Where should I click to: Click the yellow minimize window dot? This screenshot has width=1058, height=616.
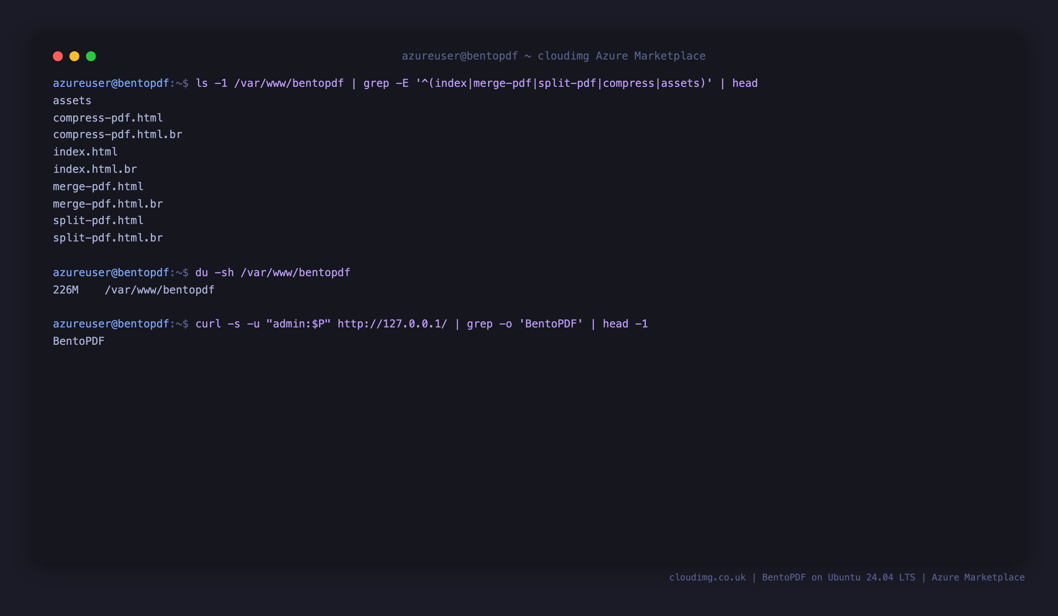(x=74, y=56)
